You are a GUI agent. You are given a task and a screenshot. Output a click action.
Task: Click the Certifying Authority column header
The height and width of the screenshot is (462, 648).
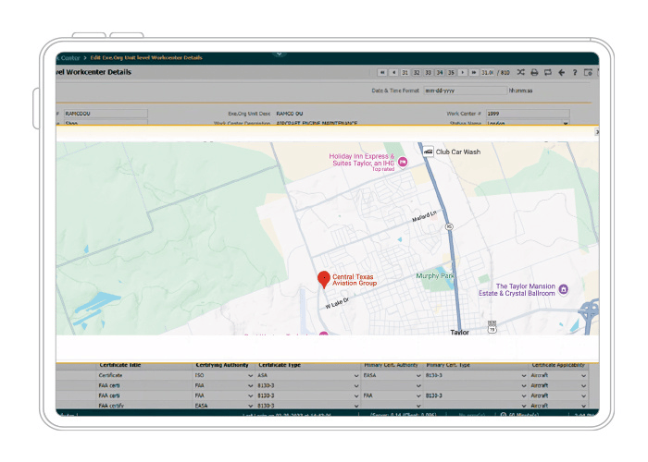coord(222,365)
